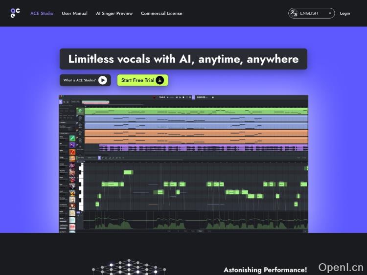Click the green track singer icon
Screen dimensions: 367x275
pyautogui.click(x=79, y=111)
